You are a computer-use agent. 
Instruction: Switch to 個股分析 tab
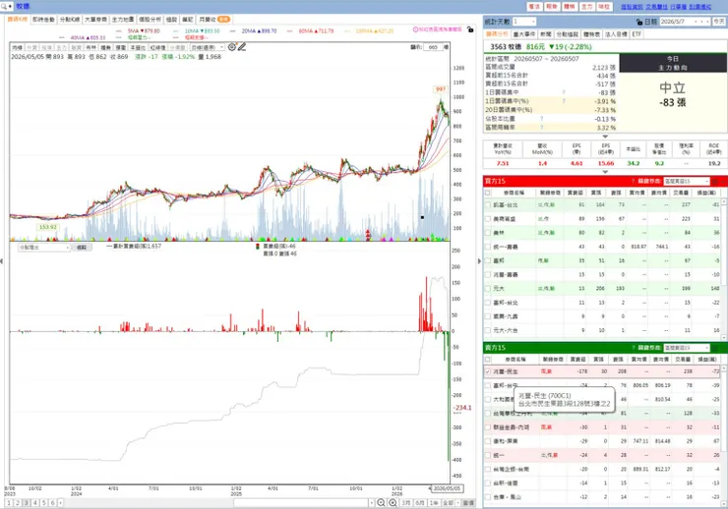[150, 20]
